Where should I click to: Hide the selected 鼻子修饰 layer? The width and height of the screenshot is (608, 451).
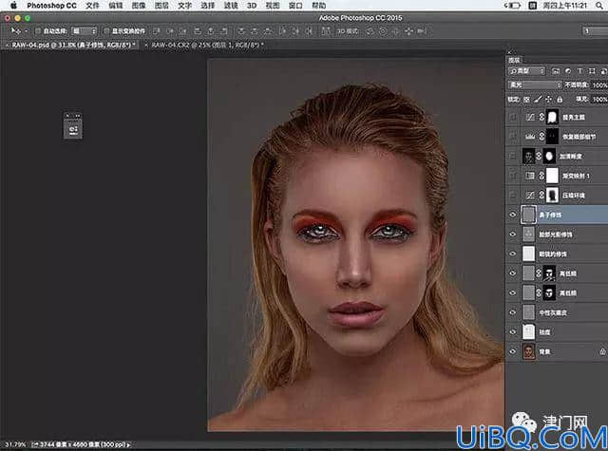513,215
